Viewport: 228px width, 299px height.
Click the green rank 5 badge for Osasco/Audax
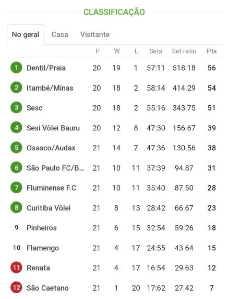coord(16,148)
